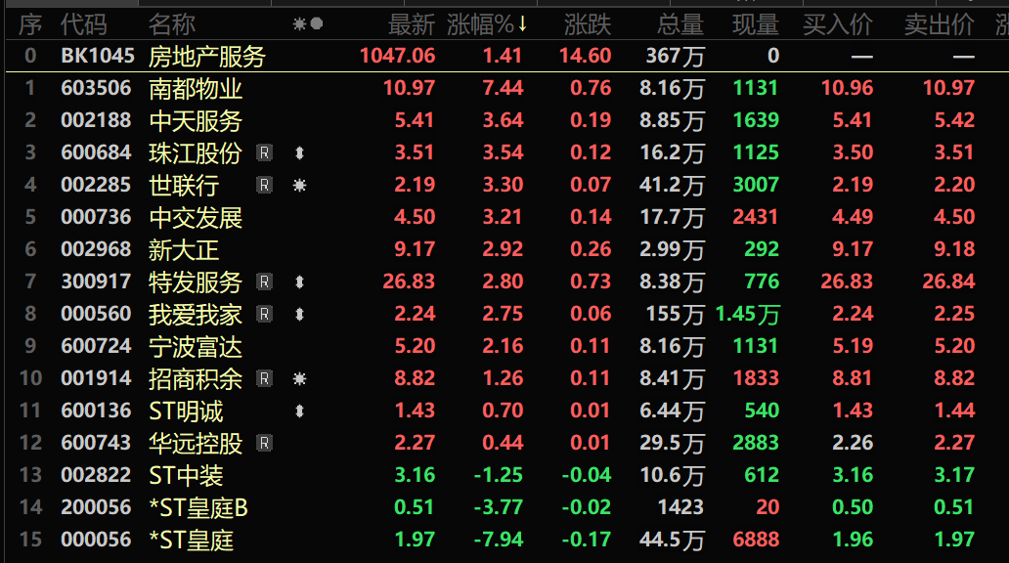Viewport: 1009px width, 563px height.
Task: Sort by the 买入价 column header
Action: pyautogui.click(x=838, y=24)
